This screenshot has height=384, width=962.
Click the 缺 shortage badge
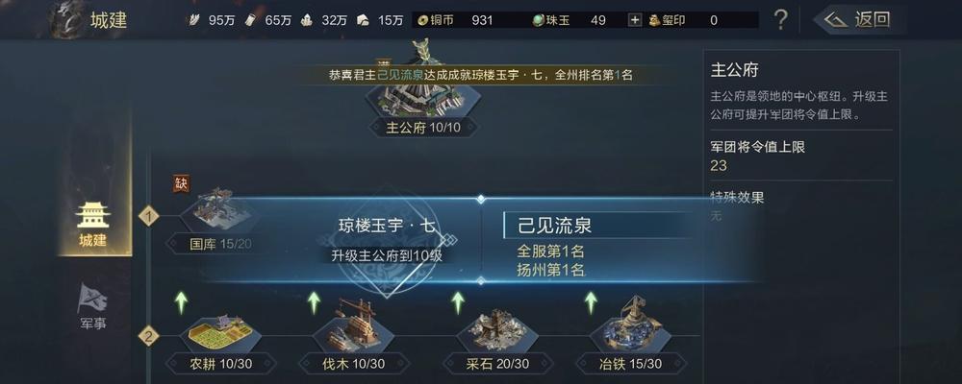click(x=181, y=183)
